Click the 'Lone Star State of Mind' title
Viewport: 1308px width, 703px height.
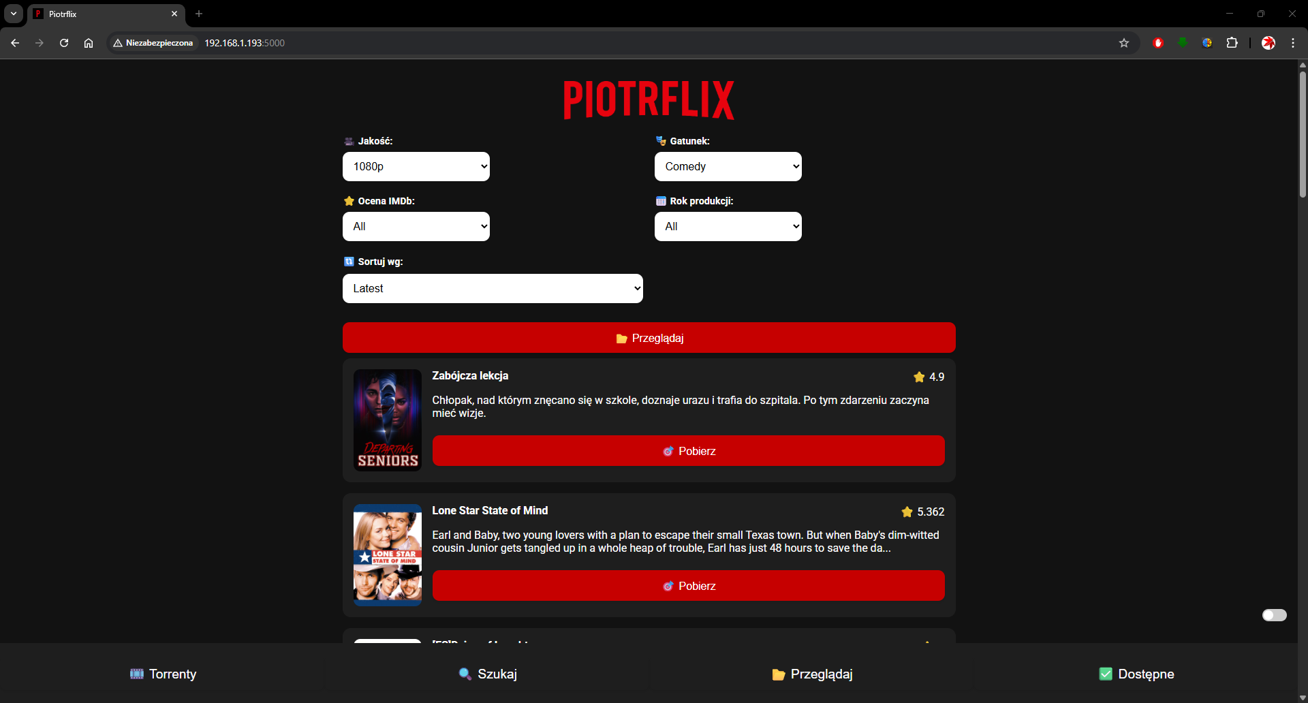click(490, 511)
